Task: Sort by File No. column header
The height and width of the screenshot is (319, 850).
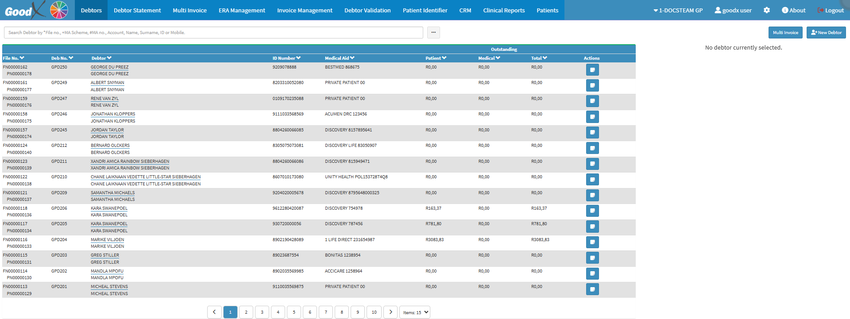Action: 13,58
